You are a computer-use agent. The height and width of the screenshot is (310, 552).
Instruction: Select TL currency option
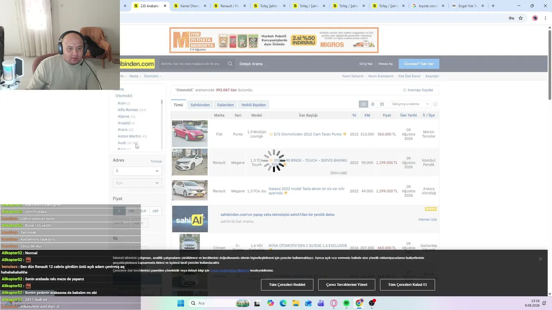coord(119,211)
